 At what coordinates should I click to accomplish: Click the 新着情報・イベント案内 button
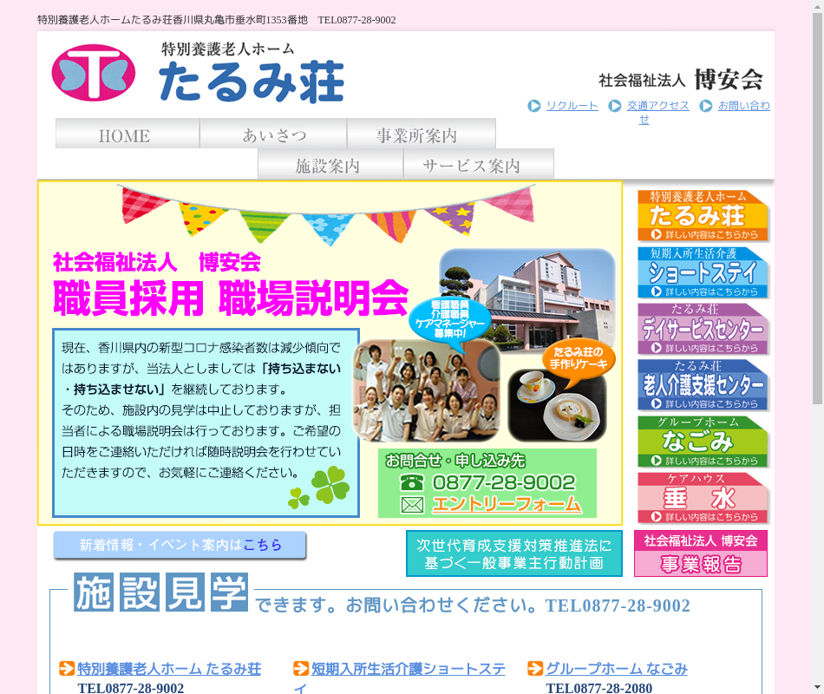180,546
